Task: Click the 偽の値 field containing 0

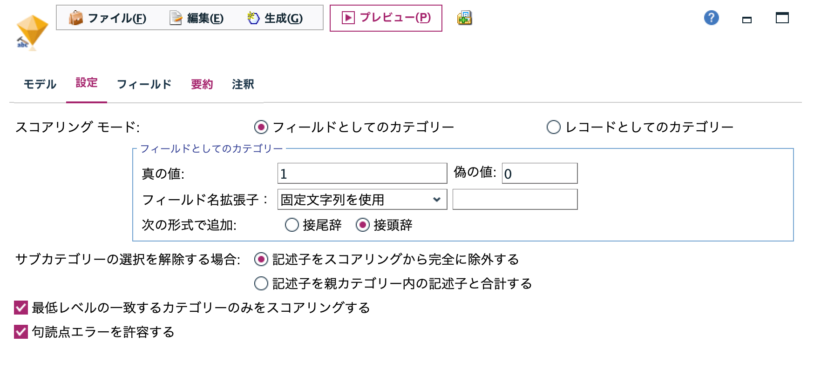Action: point(539,173)
